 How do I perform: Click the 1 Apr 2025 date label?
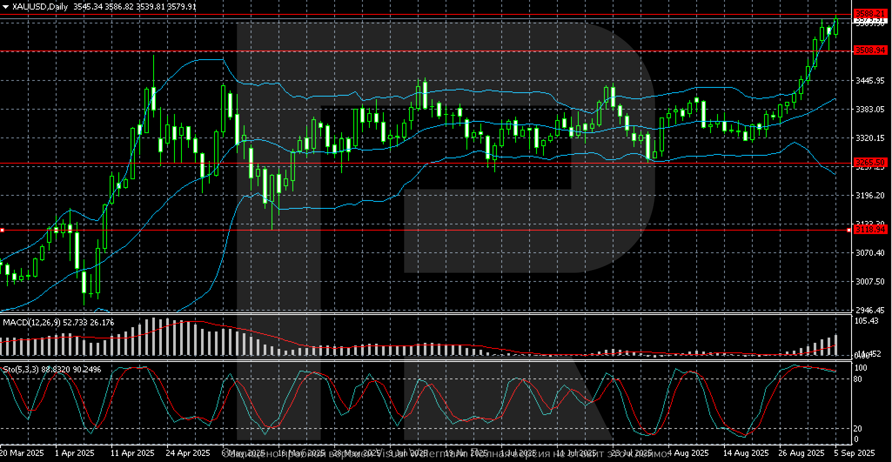(74, 453)
